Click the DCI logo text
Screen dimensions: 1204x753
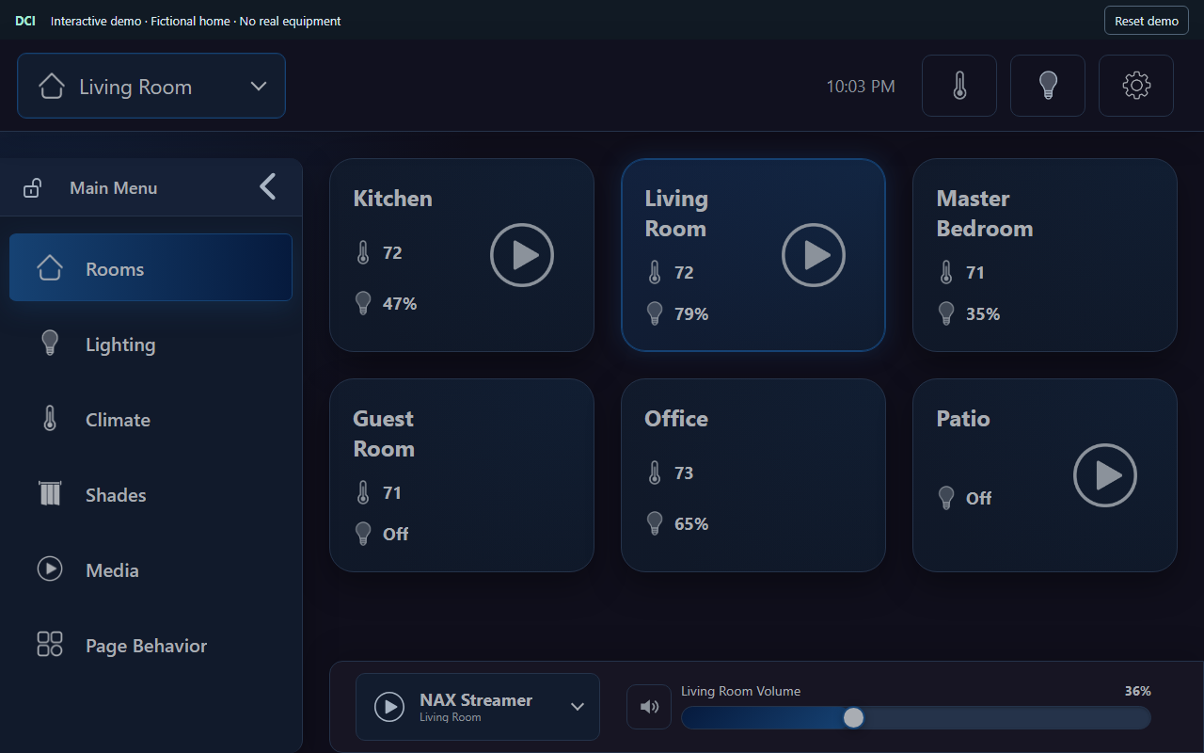pos(25,21)
